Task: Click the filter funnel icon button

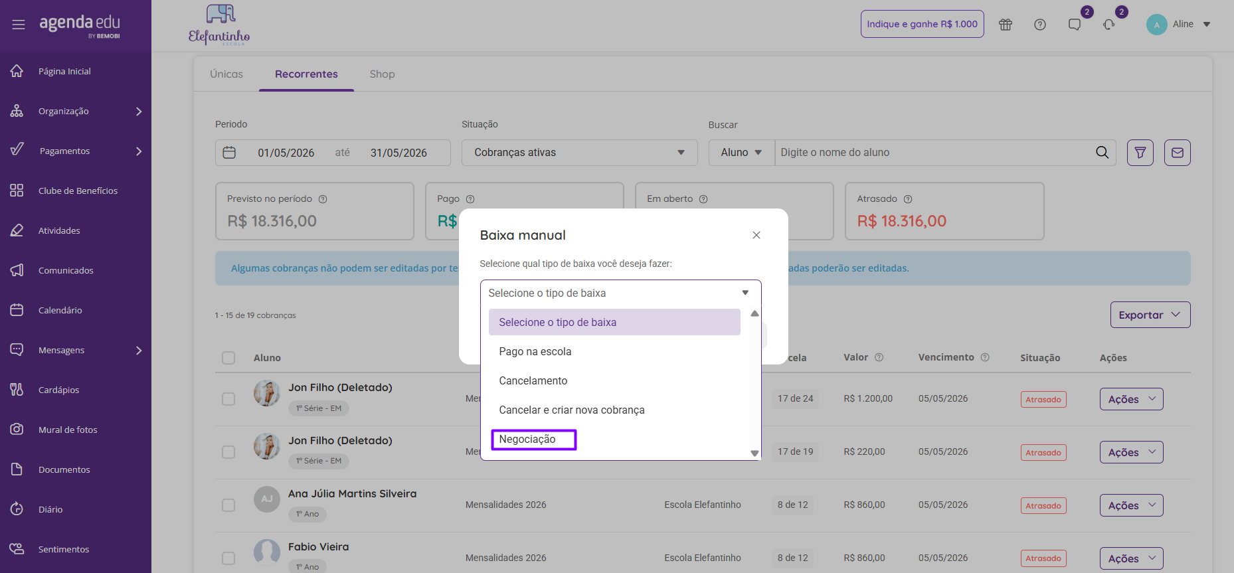Action: point(1140,153)
